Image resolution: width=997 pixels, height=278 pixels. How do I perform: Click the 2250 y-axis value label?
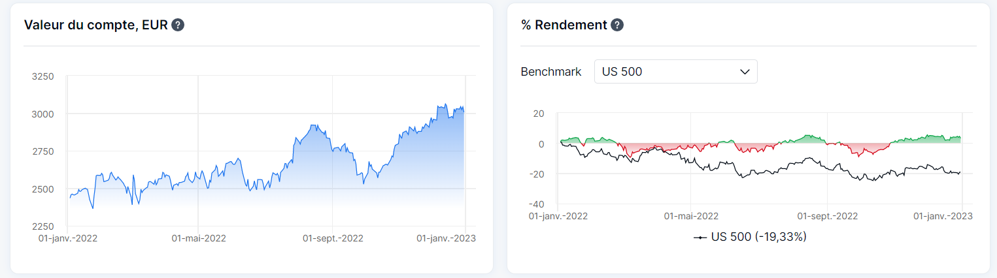coord(42,226)
